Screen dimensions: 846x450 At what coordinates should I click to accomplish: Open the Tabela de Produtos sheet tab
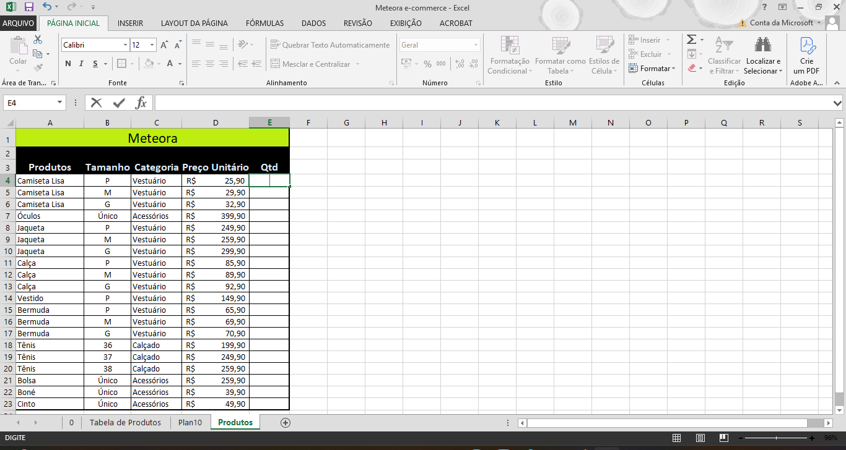[125, 423]
